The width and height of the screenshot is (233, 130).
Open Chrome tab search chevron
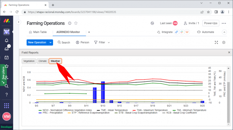pyautogui.click(x=201, y=3)
